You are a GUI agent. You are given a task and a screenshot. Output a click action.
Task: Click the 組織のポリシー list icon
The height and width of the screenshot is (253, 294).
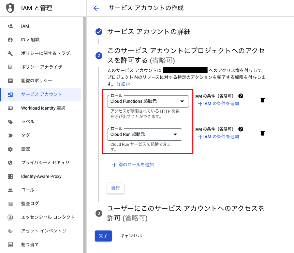pyautogui.click(x=10, y=81)
